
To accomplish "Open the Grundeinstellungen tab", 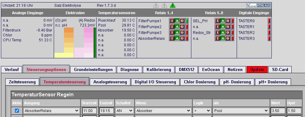I will click(x=93, y=70).
